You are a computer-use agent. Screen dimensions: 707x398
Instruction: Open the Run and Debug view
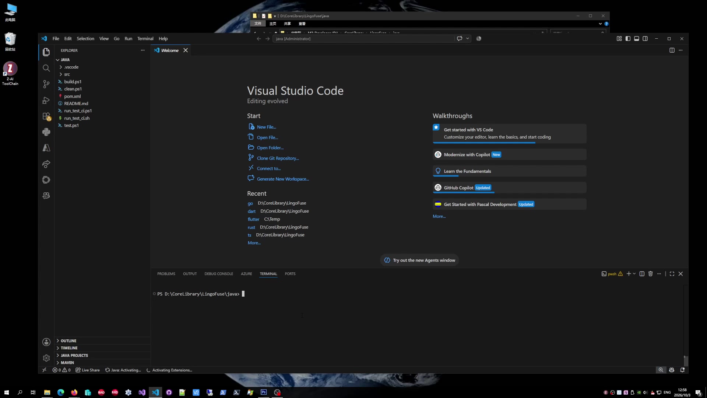46,100
